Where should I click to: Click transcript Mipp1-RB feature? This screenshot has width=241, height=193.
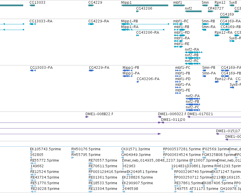click(145, 24)
